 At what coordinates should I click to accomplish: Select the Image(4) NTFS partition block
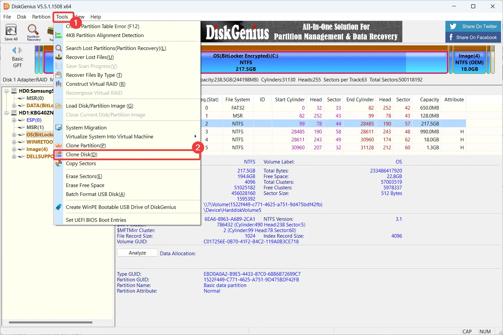(469, 63)
